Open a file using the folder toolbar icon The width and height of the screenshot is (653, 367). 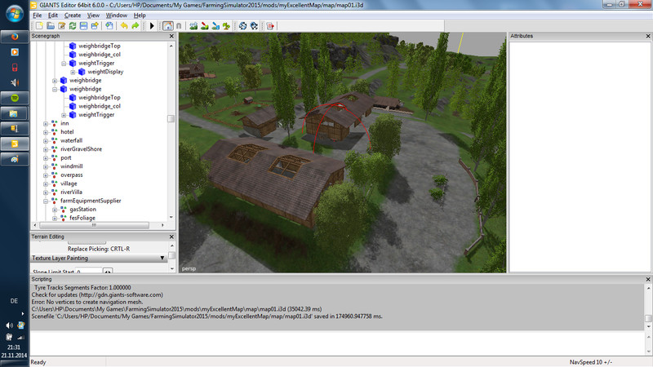(x=51, y=26)
